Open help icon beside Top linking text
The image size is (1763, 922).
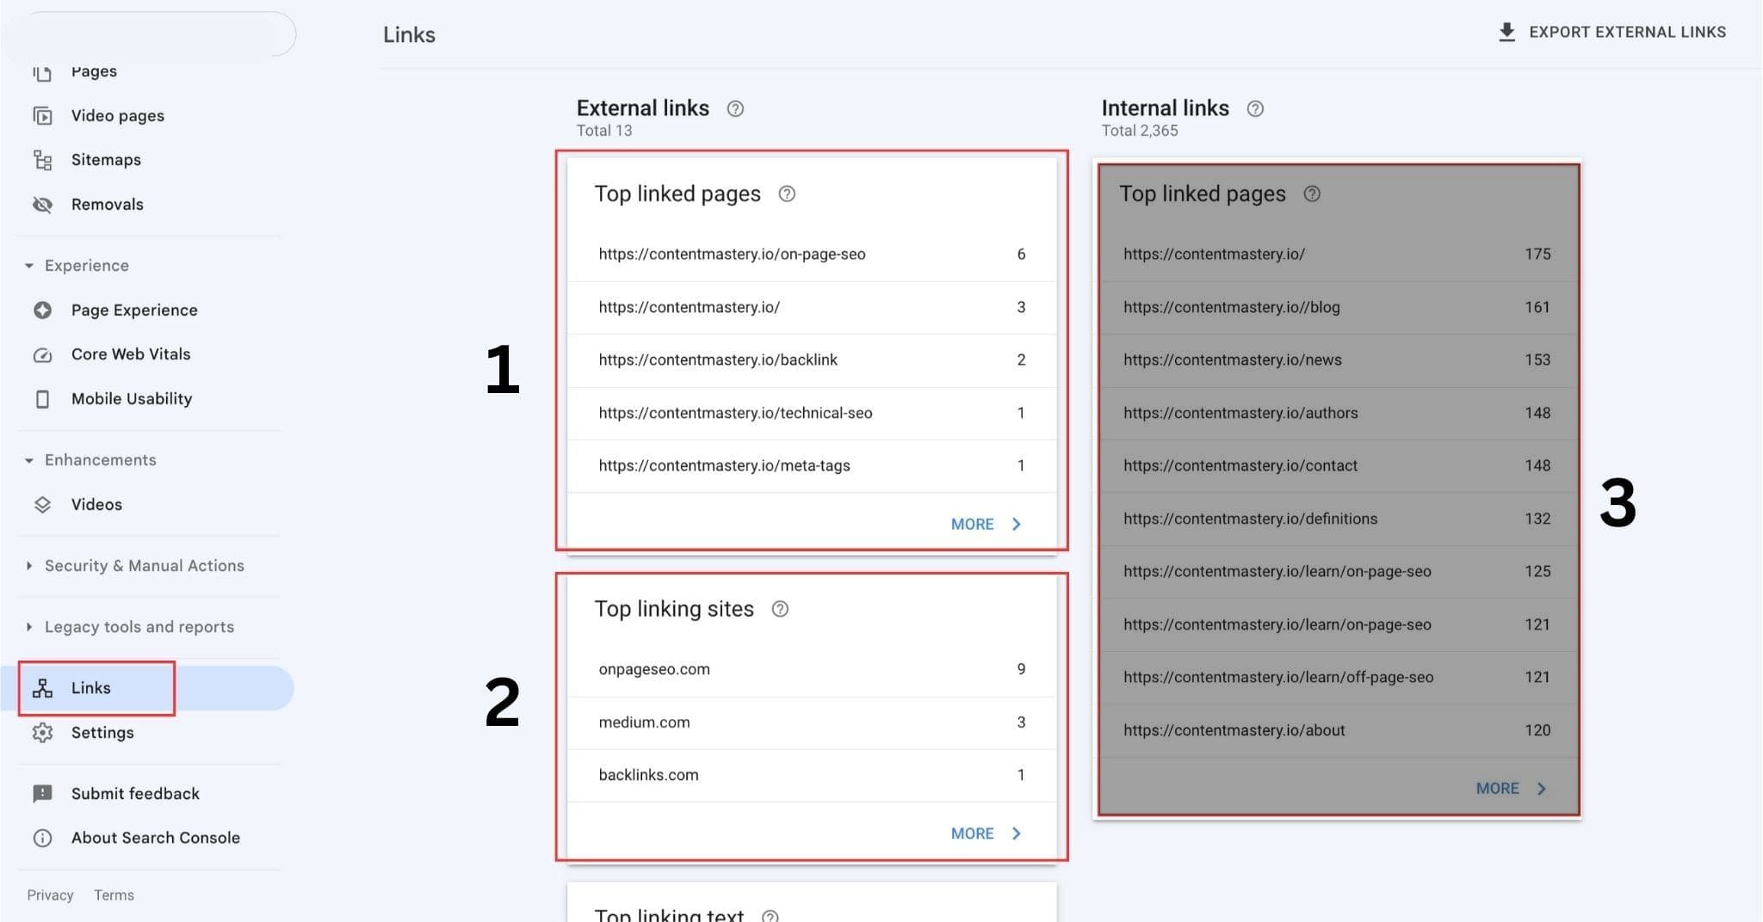coord(770,916)
